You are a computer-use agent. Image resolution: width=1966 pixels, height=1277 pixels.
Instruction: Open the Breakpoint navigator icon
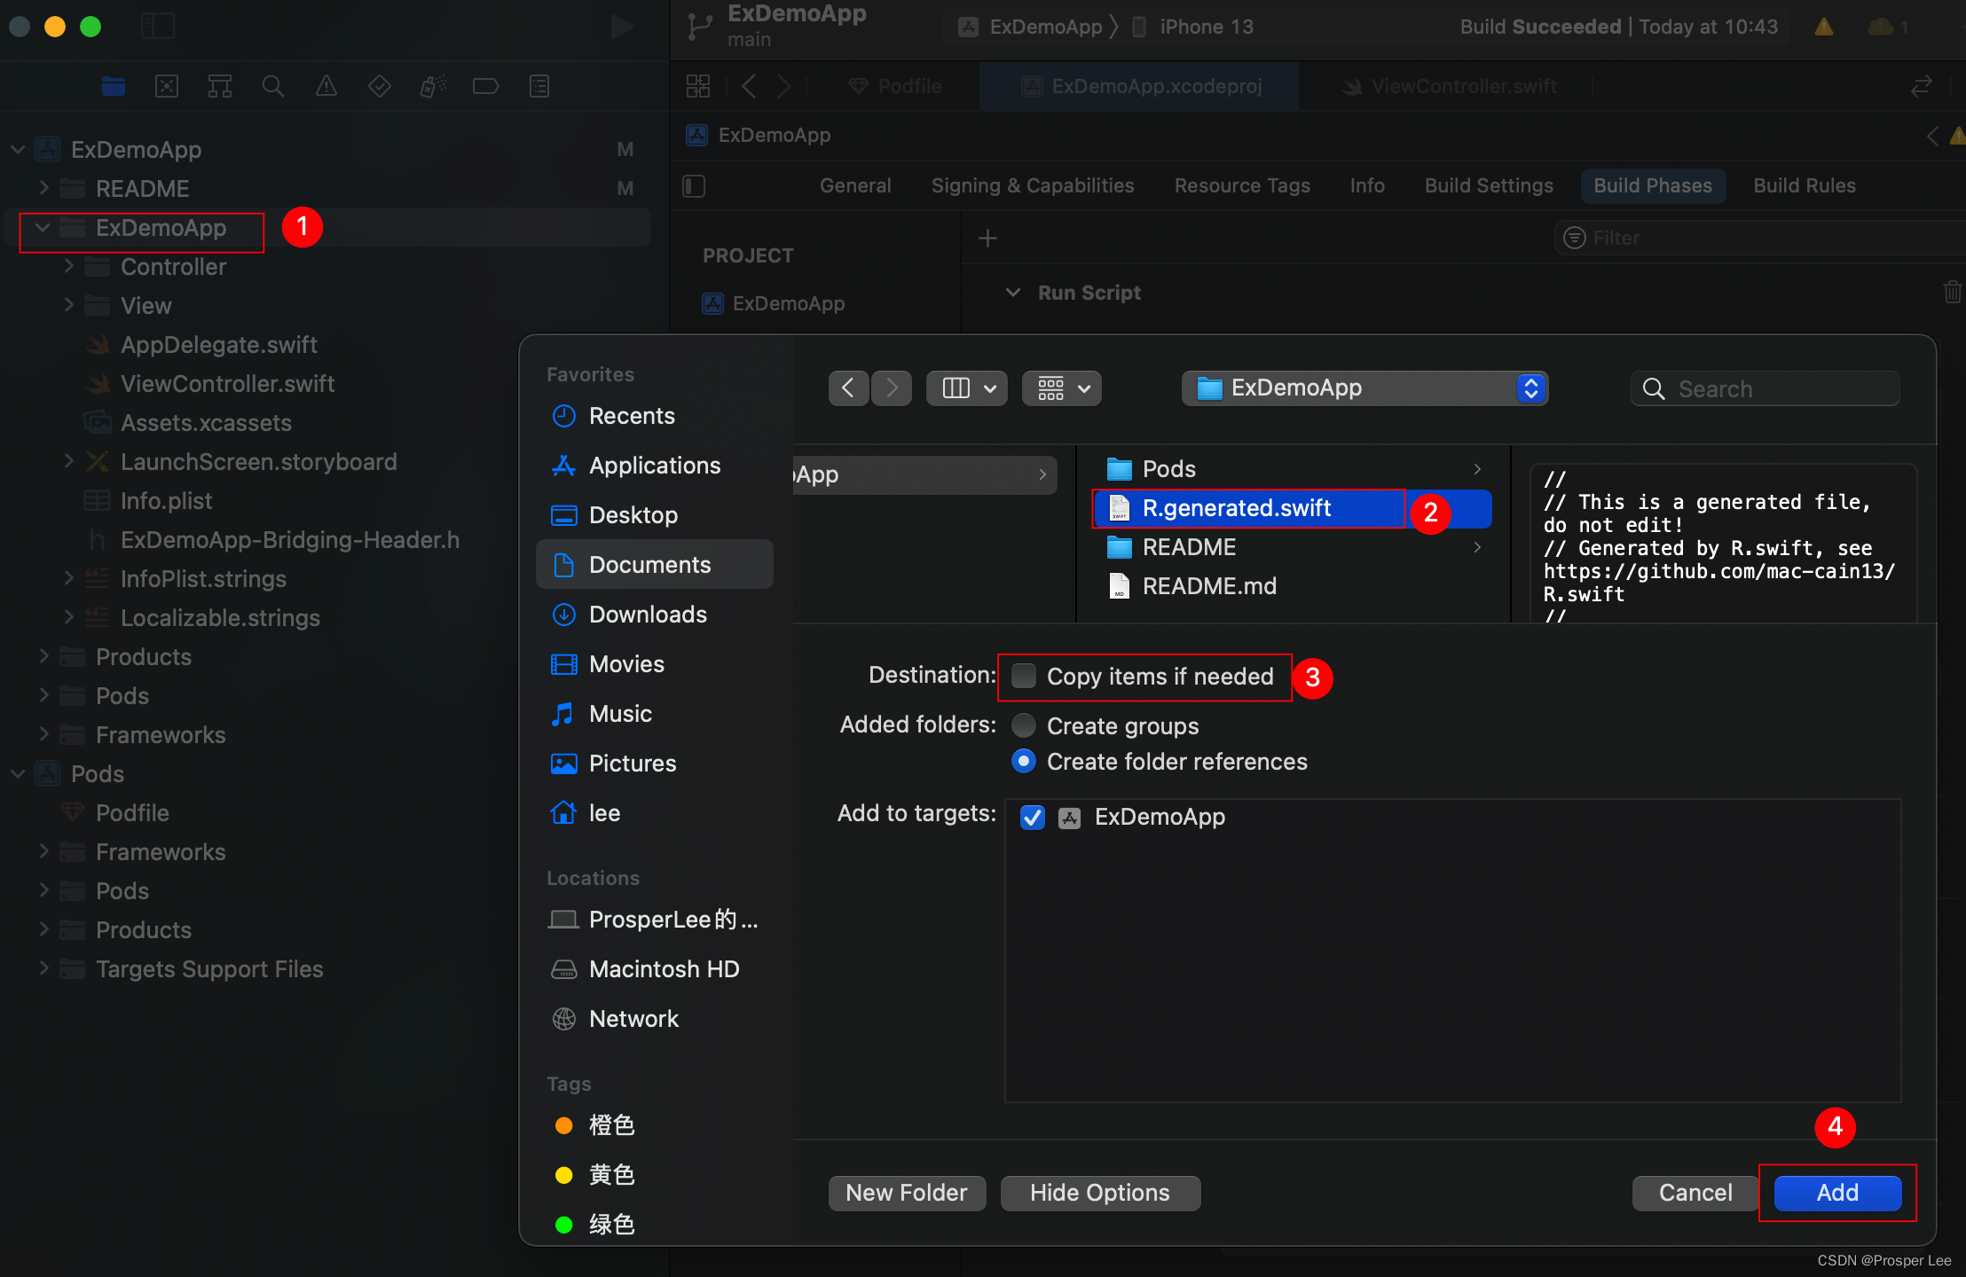485,86
